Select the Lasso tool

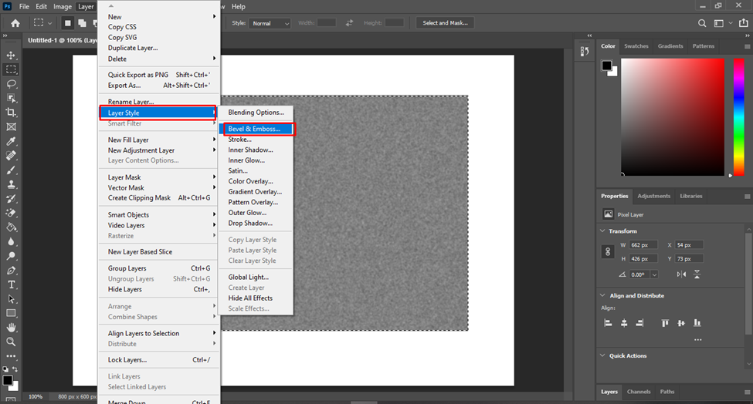[x=11, y=84]
